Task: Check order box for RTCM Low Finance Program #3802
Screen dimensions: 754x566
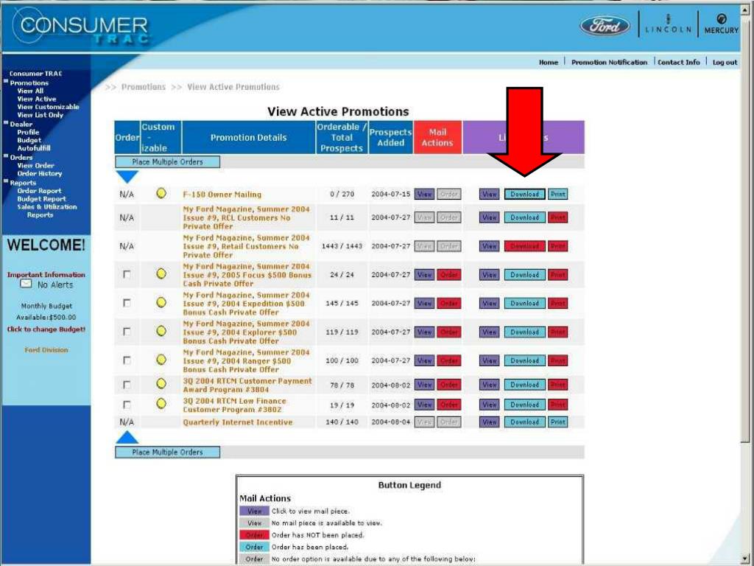Action: pyautogui.click(x=127, y=405)
